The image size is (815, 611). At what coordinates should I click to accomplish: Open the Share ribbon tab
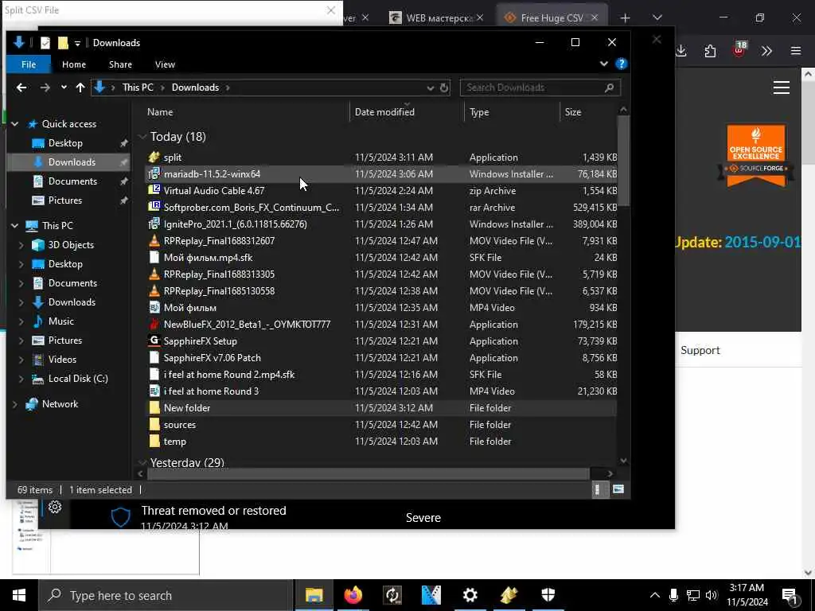click(120, 64)
